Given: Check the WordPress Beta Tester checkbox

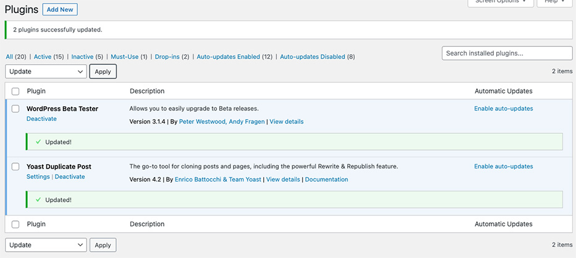Looking at the screenshot, I should coord(15,109).
